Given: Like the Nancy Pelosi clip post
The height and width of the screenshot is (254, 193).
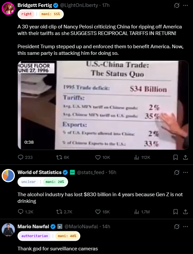Looking at the screenshot, I should [x=102, y=157].
